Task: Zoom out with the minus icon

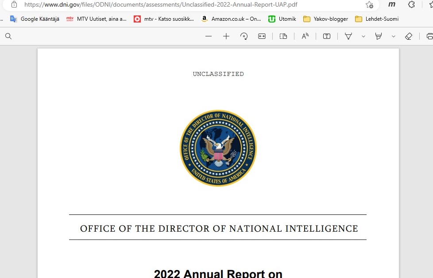Action: (x=209, y=36)
